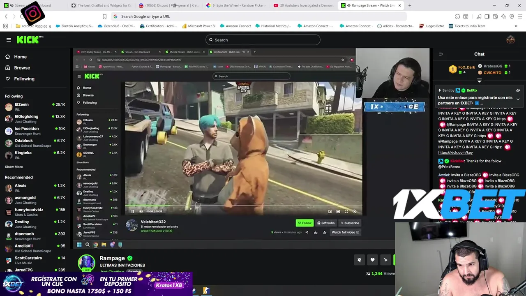Collapse the Chat panel

coord(441,54)
